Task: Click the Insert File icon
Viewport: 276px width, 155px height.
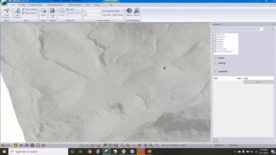Action: 53,11
